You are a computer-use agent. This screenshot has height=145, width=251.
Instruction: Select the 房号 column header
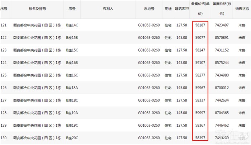click(x=72, y=8)
